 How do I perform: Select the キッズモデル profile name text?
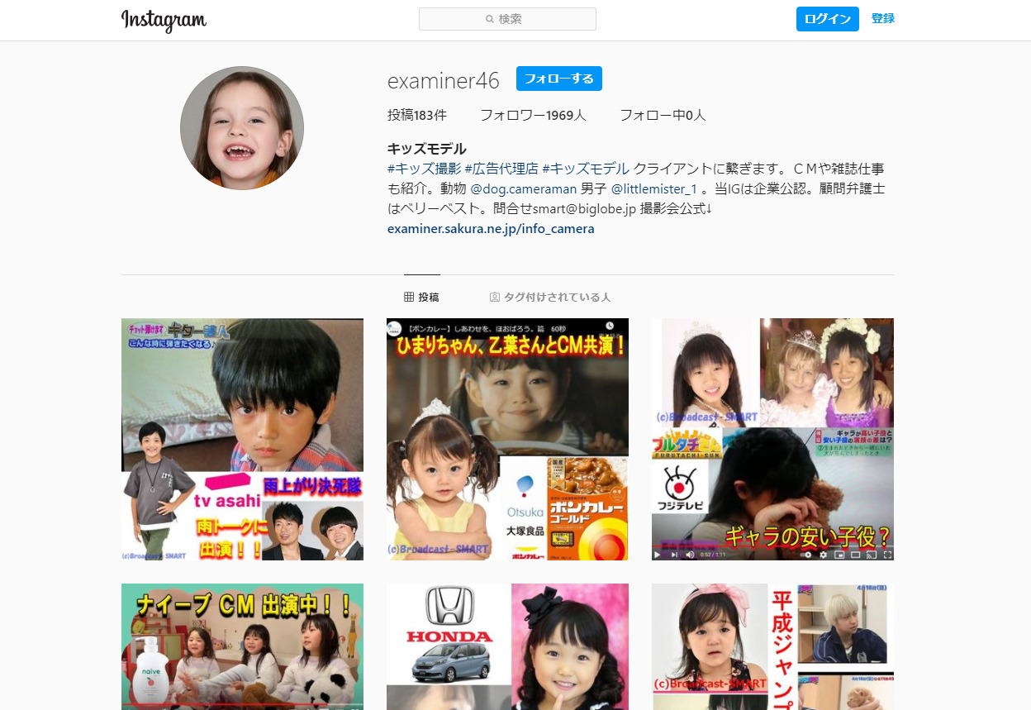click(427, 149)
